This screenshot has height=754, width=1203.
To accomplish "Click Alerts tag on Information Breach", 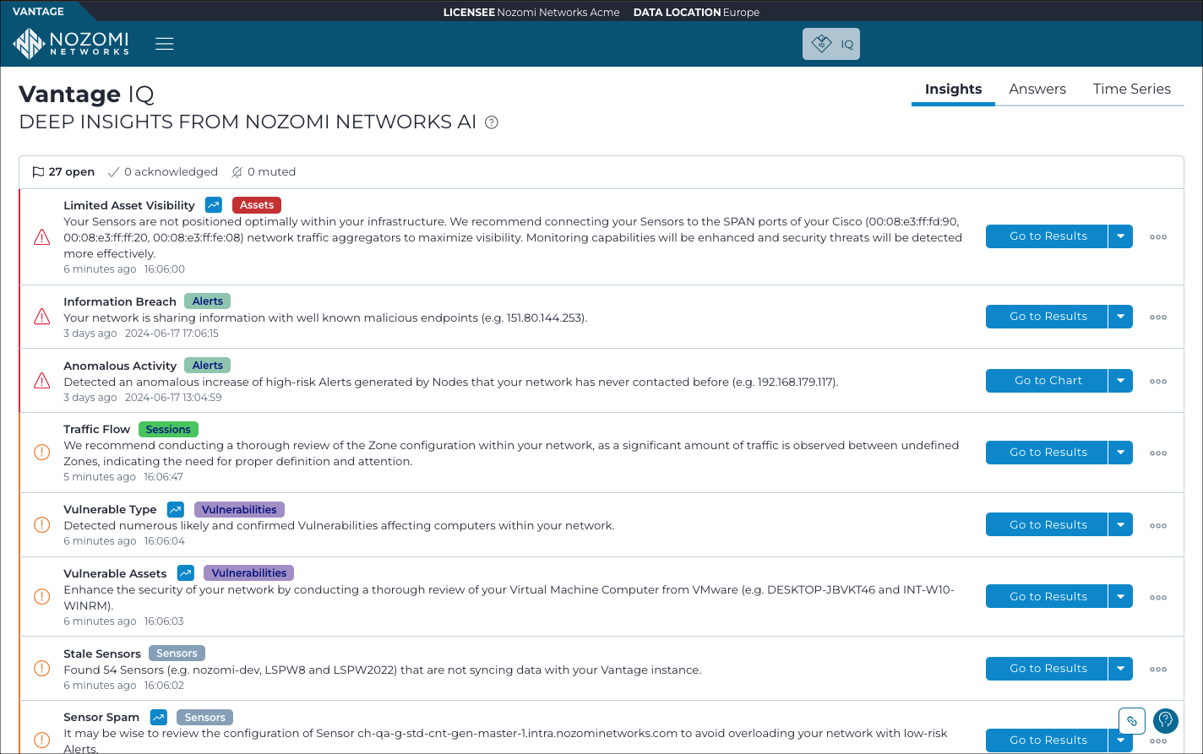I will click(x=208, y=301).
